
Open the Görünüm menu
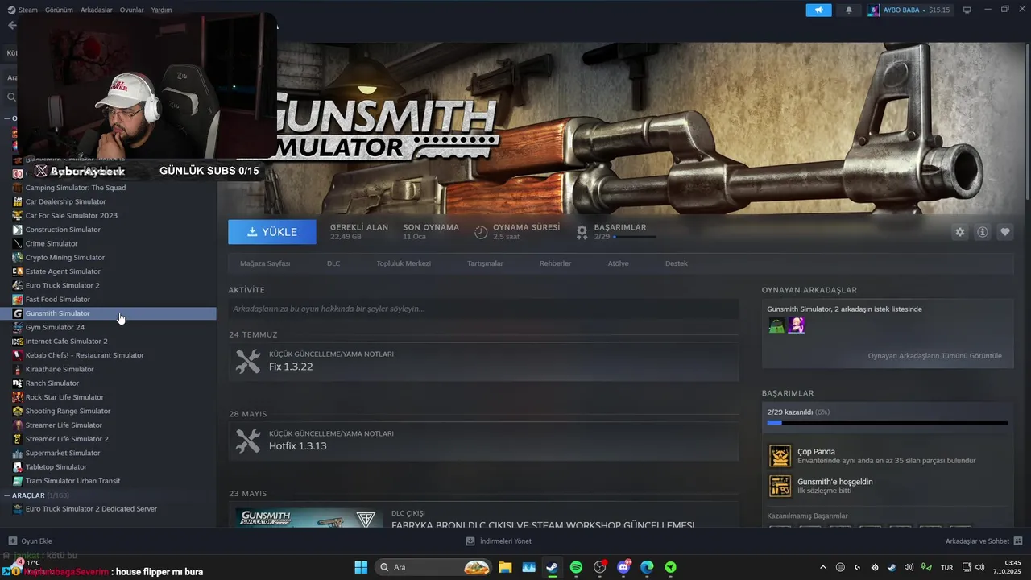[x=60, y=10]
